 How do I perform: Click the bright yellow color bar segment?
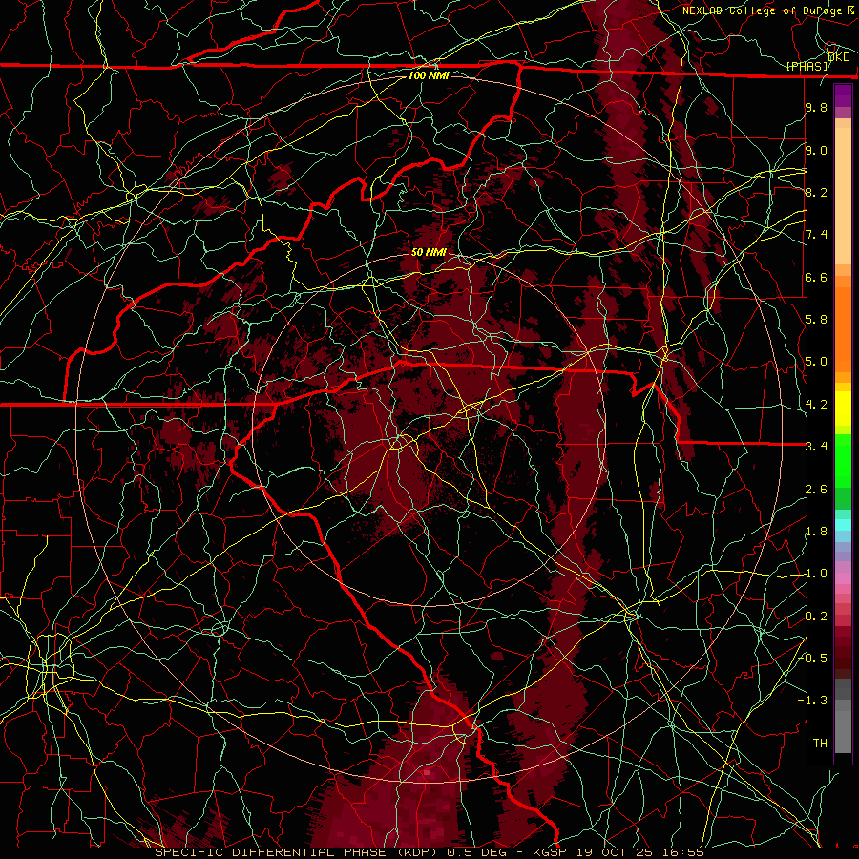coord(843,409)
